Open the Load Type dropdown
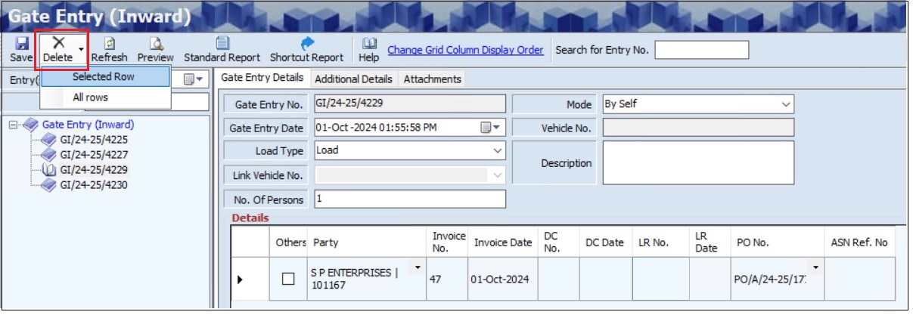Screen dimensions: 913x315 (497, 151)
